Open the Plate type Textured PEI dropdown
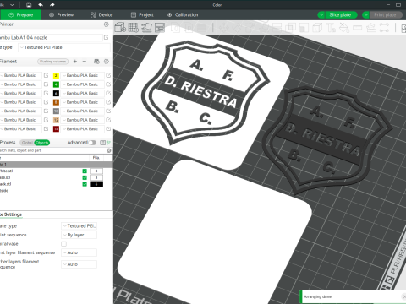Screen dimensions: 406x304 click(64, 47)
